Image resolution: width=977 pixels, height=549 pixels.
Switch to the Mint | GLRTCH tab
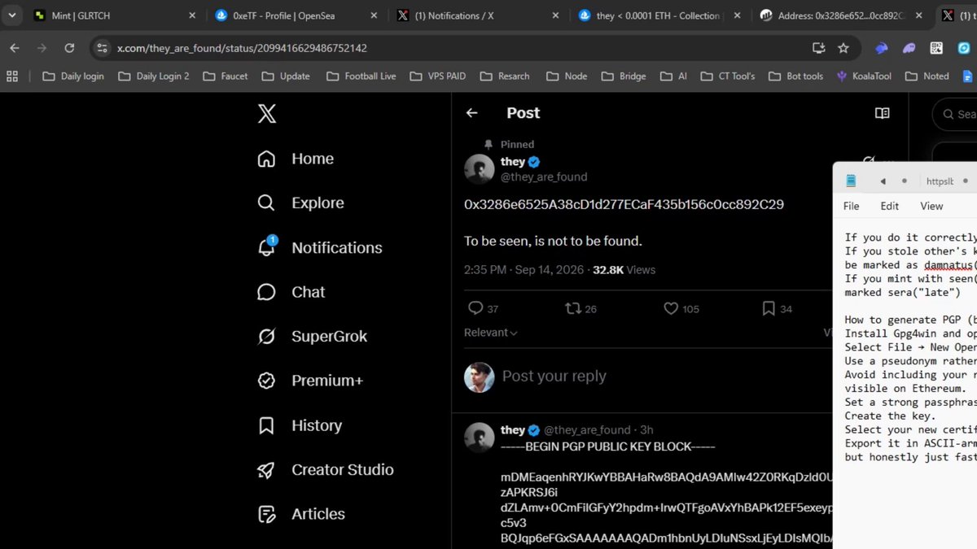(x=114, y=15)
